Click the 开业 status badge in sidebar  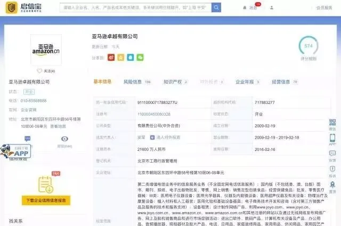point(29,92)
